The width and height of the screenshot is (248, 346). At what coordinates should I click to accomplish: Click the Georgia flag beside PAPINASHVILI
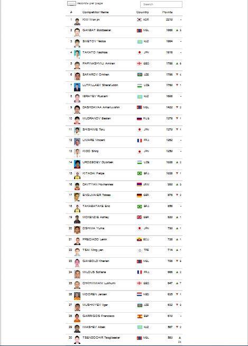pyautogui.click(x=140, y=63)
